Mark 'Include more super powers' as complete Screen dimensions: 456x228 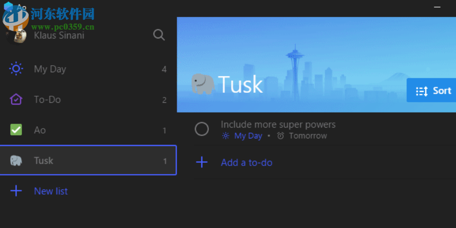click(202, 129)
